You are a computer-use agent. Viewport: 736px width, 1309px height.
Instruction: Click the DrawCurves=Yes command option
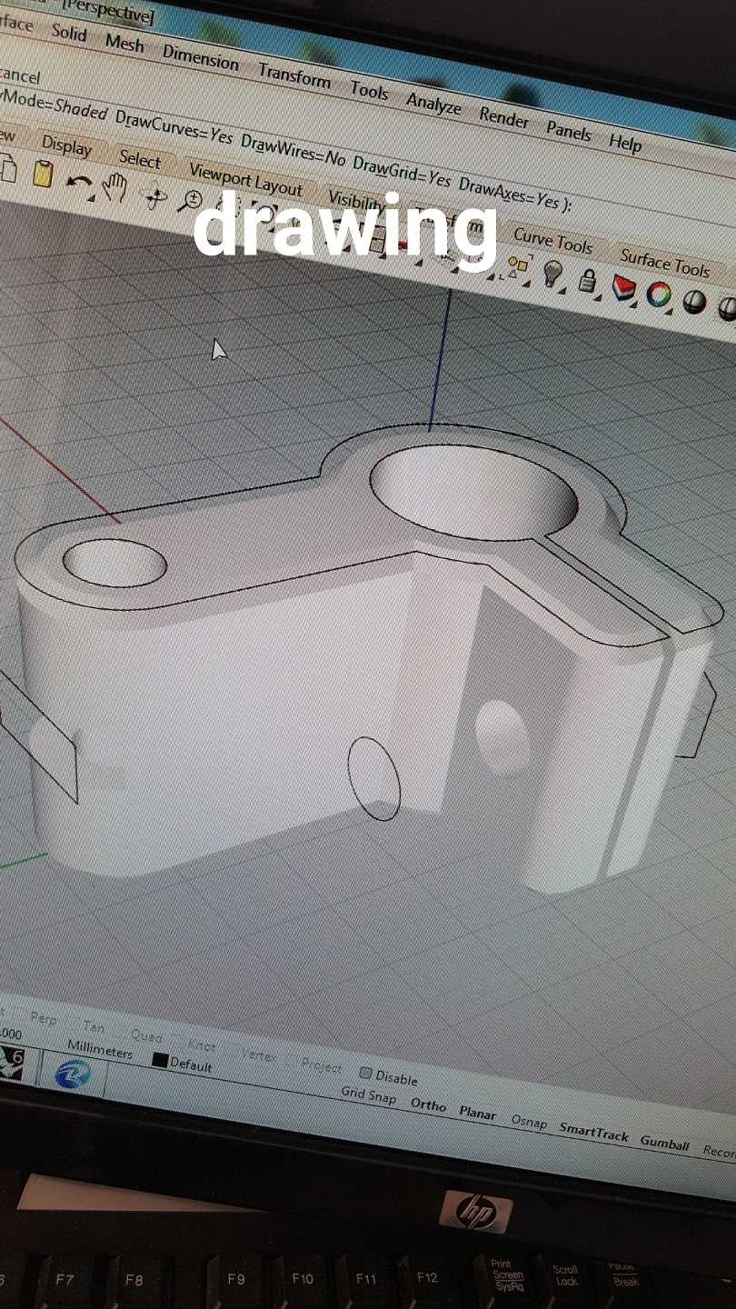click(174, 126)
